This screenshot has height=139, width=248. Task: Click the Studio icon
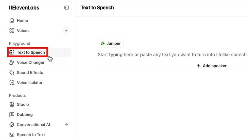[x=12, y=104]
